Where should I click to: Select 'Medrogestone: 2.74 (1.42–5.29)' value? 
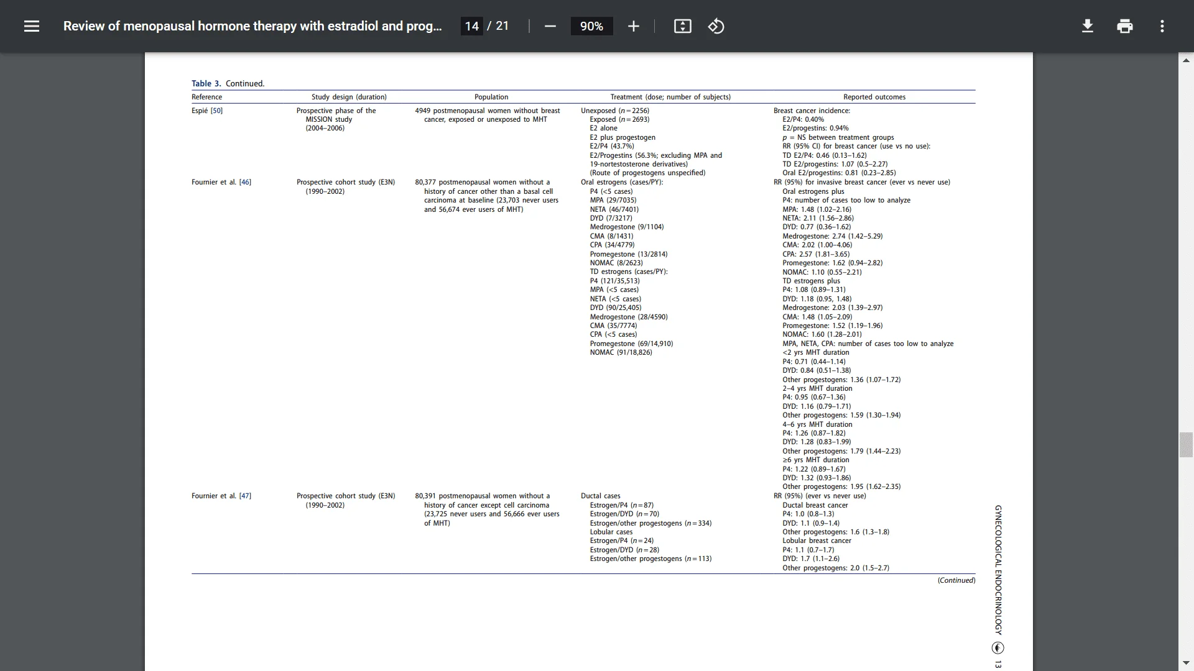(x=833, y=236)
